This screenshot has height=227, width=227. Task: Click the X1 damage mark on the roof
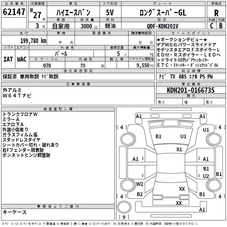tap(179, 150)
